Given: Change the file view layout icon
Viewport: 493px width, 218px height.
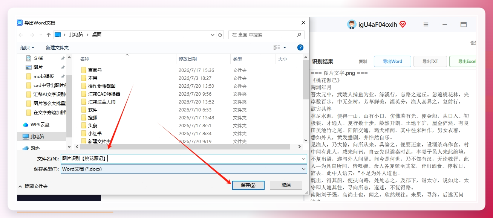Looking at the screenshot, I should [x=277, y=47].
